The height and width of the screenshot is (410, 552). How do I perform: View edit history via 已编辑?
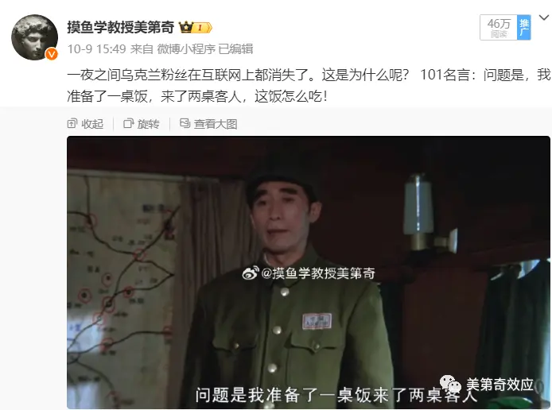235,49
